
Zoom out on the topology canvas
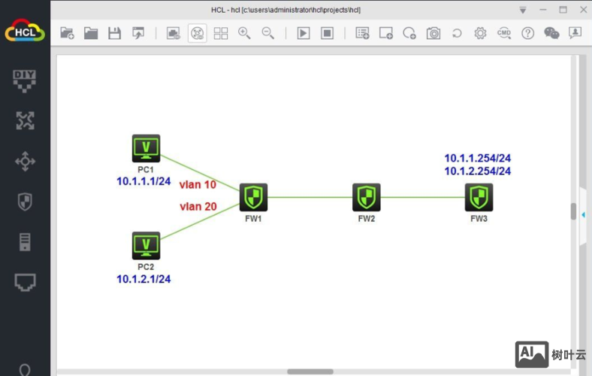click(x=267, y=33)
